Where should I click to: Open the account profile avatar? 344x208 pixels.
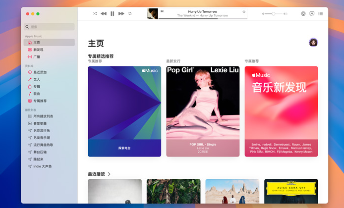[x=313, y=42]
